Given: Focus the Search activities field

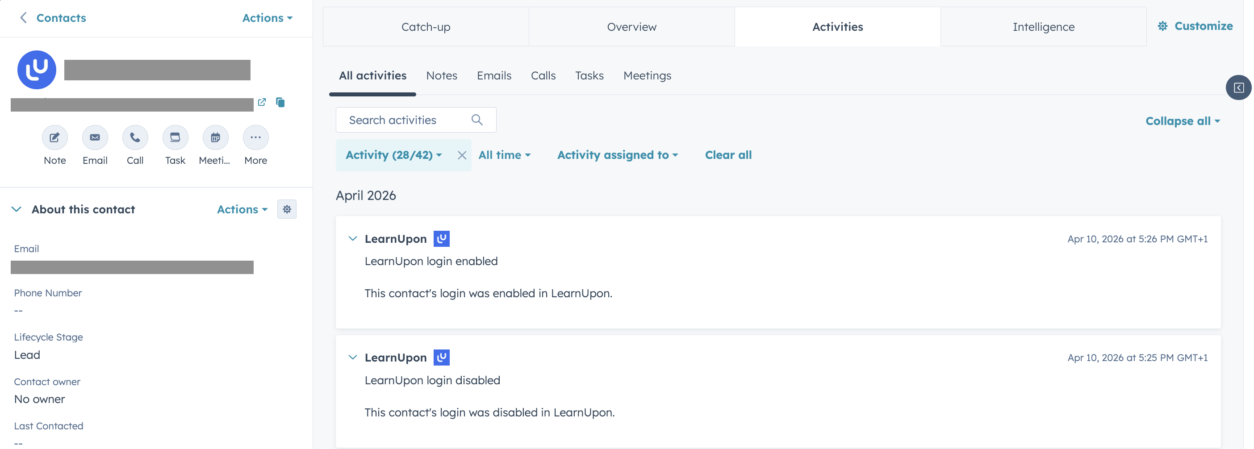Looking at the screenshot, I should 416,120.
